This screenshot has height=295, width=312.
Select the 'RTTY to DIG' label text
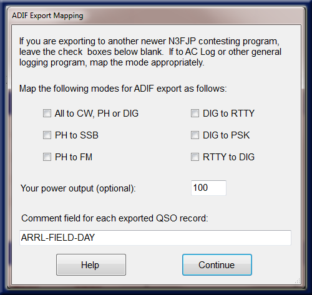(x=228, y=157)
